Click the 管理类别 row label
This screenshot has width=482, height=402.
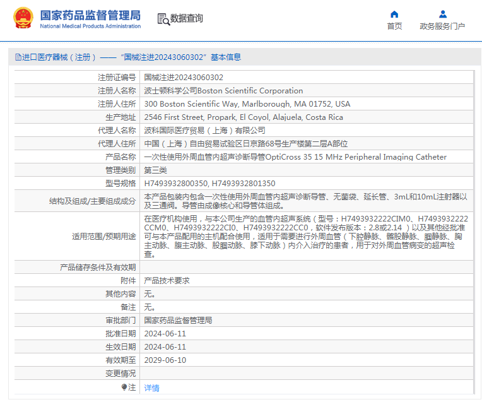coord(120,170)
